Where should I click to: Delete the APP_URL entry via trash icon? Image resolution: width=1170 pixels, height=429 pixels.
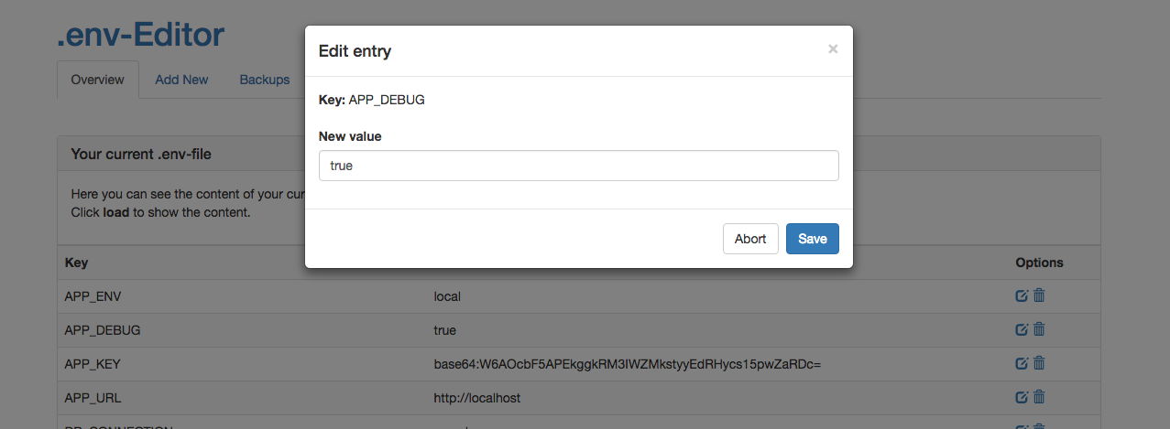coord(1039,397)
